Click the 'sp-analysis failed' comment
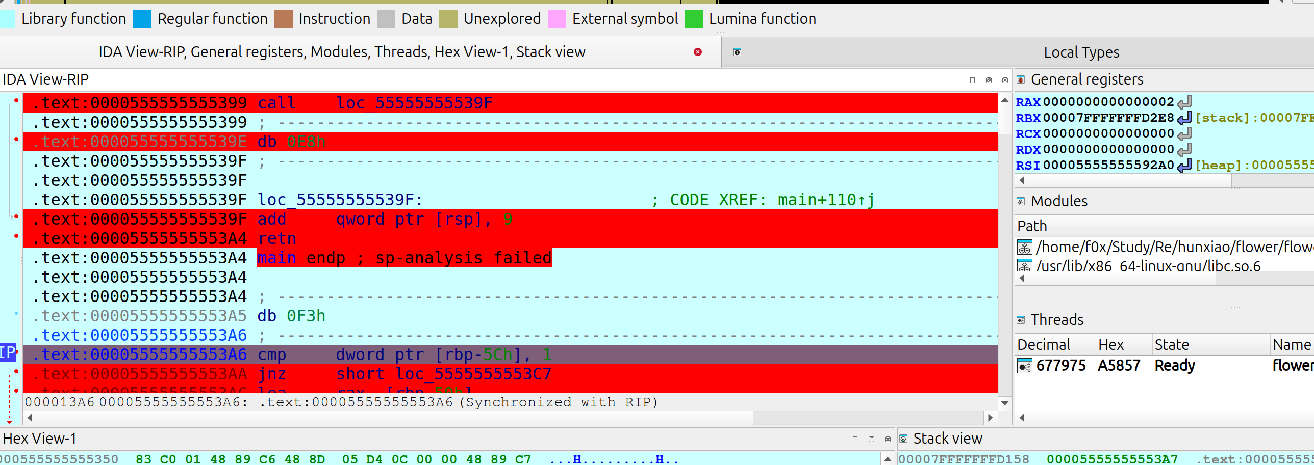Screen dimensions: 1314x465 [x=463, y=258]
